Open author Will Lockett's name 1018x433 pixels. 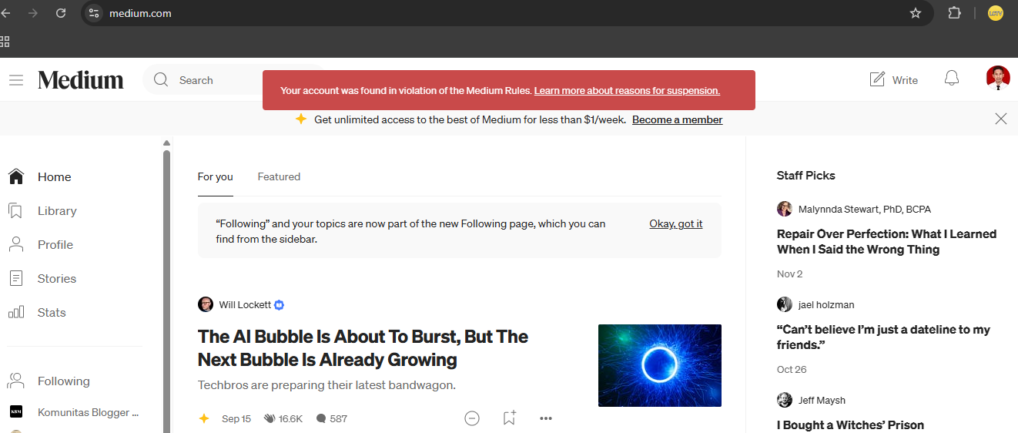click(x=245, y=304)
